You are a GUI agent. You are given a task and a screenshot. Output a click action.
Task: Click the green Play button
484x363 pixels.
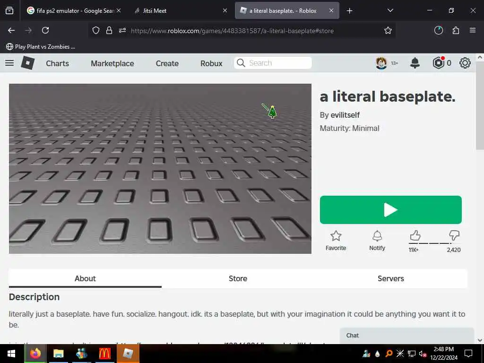click(391, 210)
